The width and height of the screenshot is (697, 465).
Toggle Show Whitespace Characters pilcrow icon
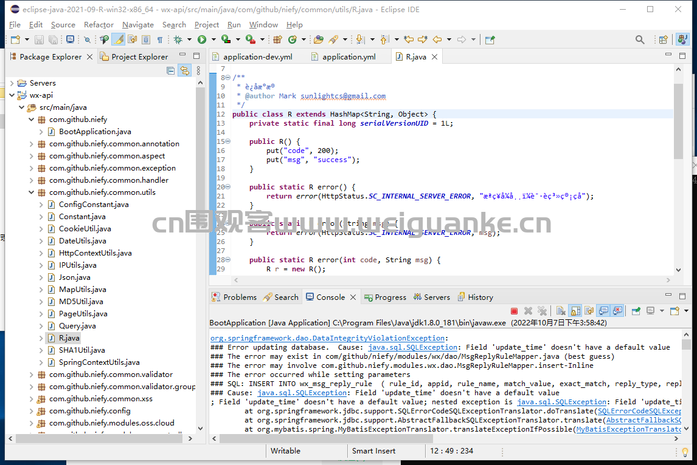point(159,40)
